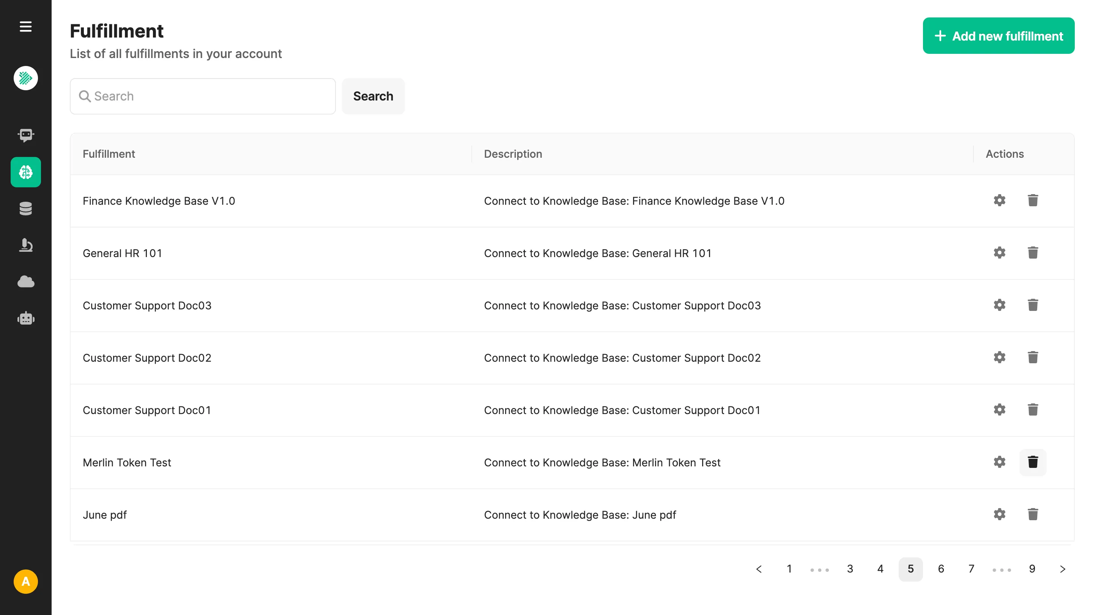Click Add new fulfillment button
The height and width of the screenshot is (615, 1093).
pyautogui.click(x=999, y=36)
